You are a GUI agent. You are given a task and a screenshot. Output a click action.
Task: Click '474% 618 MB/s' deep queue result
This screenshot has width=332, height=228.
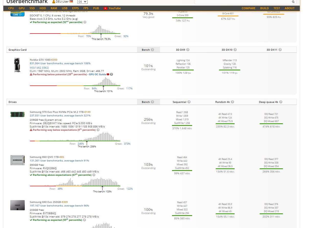pyautogui.click(x=271, y=126)
